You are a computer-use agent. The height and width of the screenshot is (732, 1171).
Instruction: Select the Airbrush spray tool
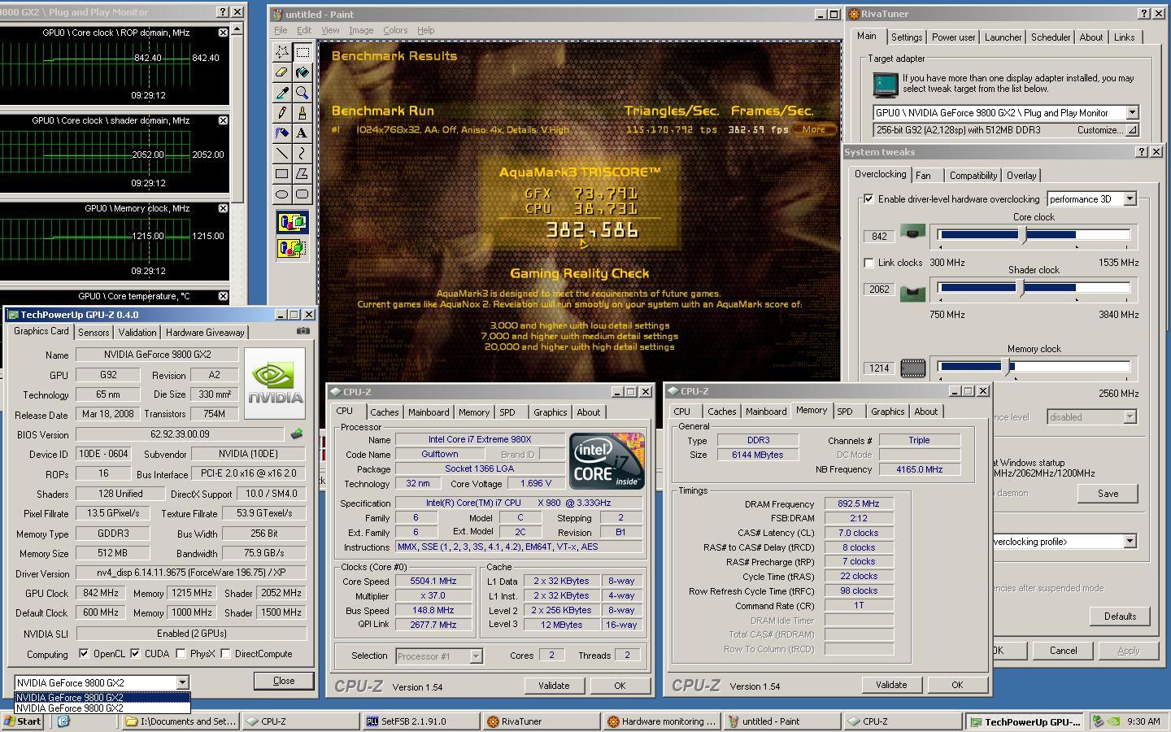pyautogui.click(x=281, y=133)
